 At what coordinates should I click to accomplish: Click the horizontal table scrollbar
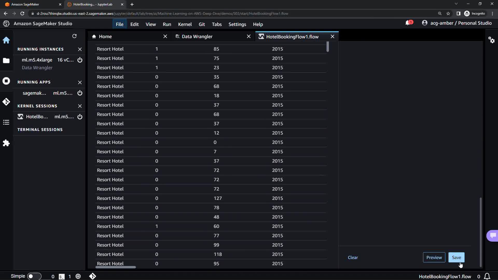116,267
